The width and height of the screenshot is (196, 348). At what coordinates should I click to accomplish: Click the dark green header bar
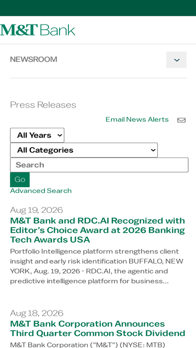pos(98,8)
